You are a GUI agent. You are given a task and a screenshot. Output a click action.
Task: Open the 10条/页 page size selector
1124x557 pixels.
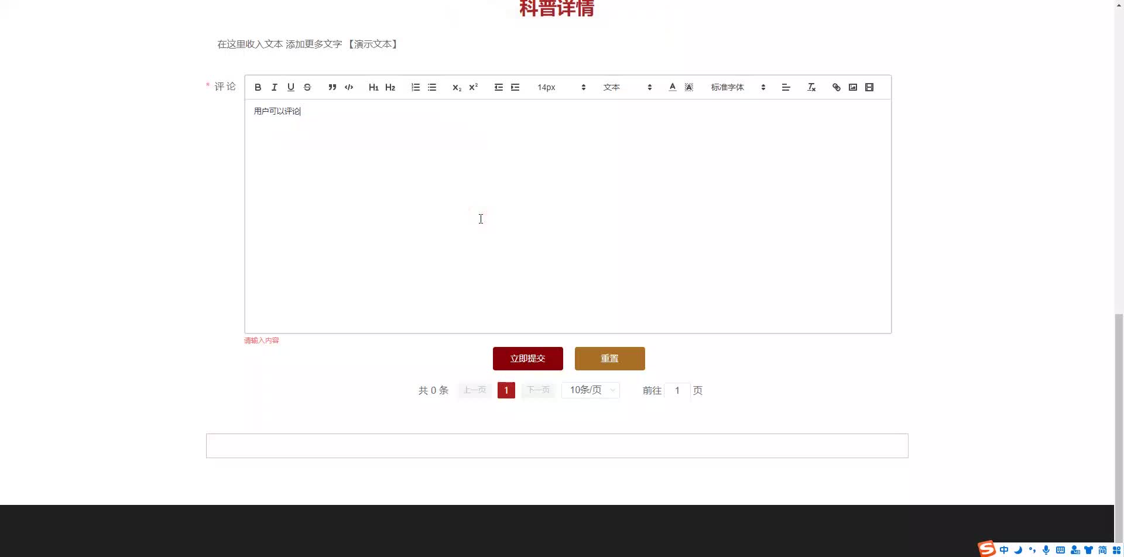pyautogui.click(x=590, y=390)
